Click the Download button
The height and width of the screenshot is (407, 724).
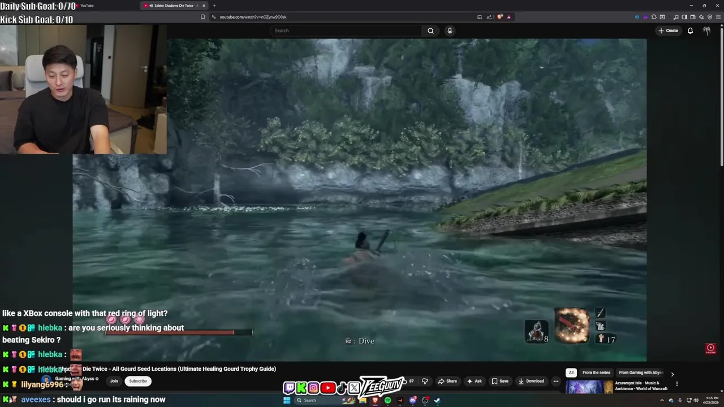(x=531, y=381)
